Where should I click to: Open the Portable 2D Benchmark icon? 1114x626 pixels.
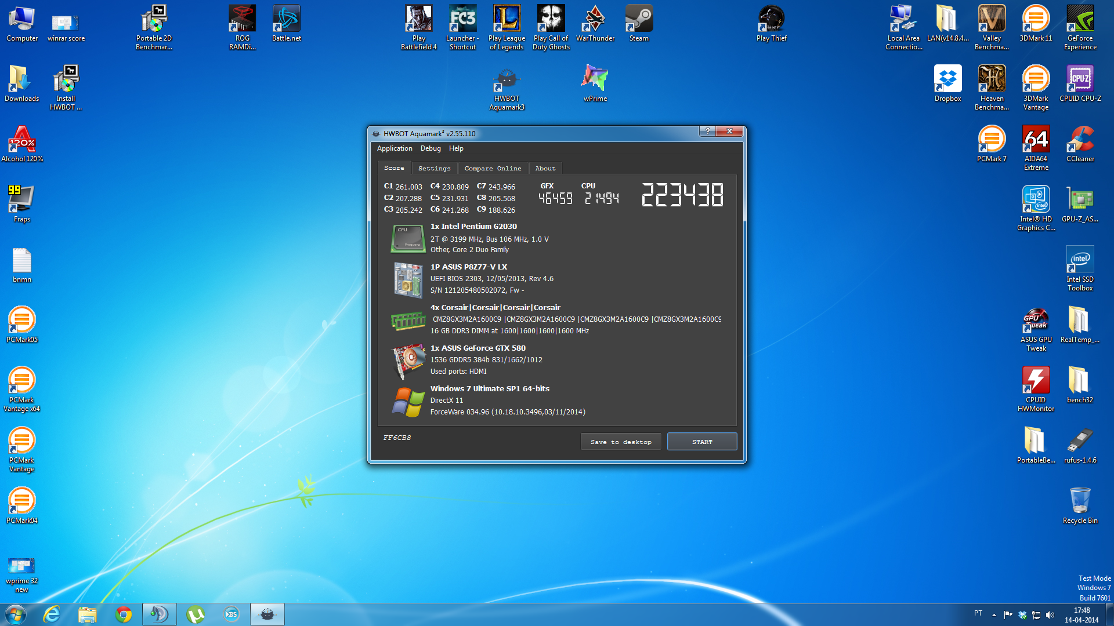[x=154, y=28]
